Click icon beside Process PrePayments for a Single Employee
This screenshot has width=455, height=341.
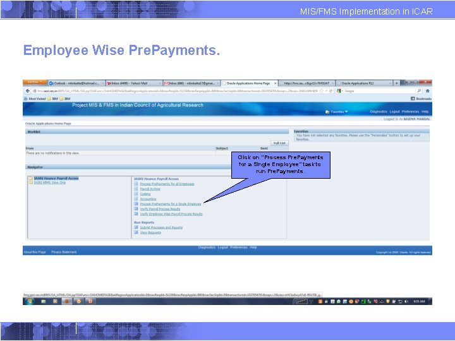pos(136,204)
